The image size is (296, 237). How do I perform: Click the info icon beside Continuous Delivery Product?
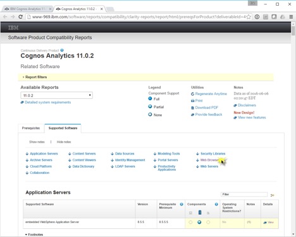[x=62, y=50]
